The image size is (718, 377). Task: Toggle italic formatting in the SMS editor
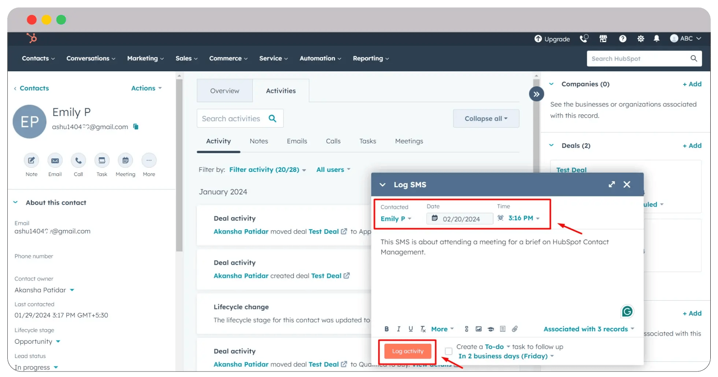(x=399, y=329)
